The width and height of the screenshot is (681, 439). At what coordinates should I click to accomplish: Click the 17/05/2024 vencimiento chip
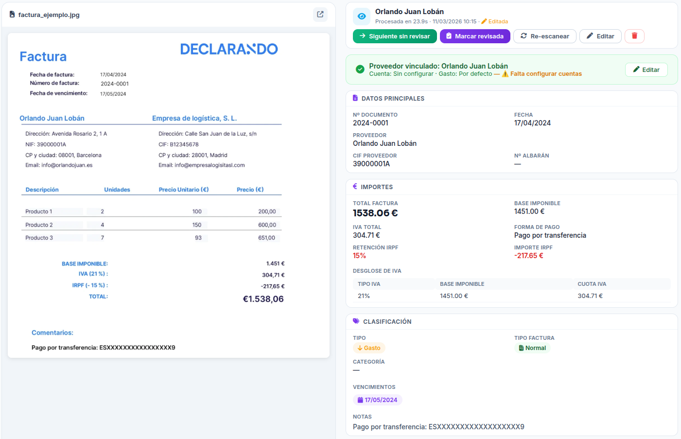point(378,400)
